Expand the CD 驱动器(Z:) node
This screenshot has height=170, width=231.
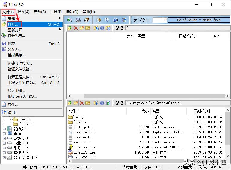4,157
